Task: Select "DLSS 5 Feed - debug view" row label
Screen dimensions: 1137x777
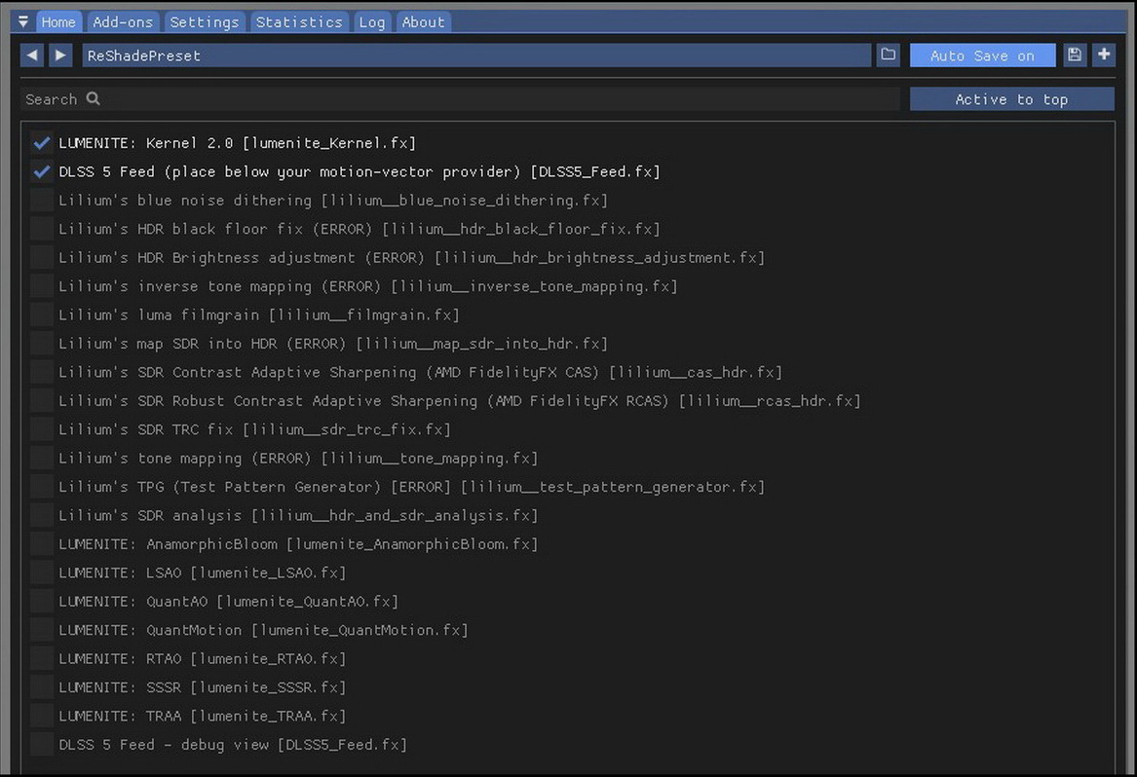Action: (164, 745)
